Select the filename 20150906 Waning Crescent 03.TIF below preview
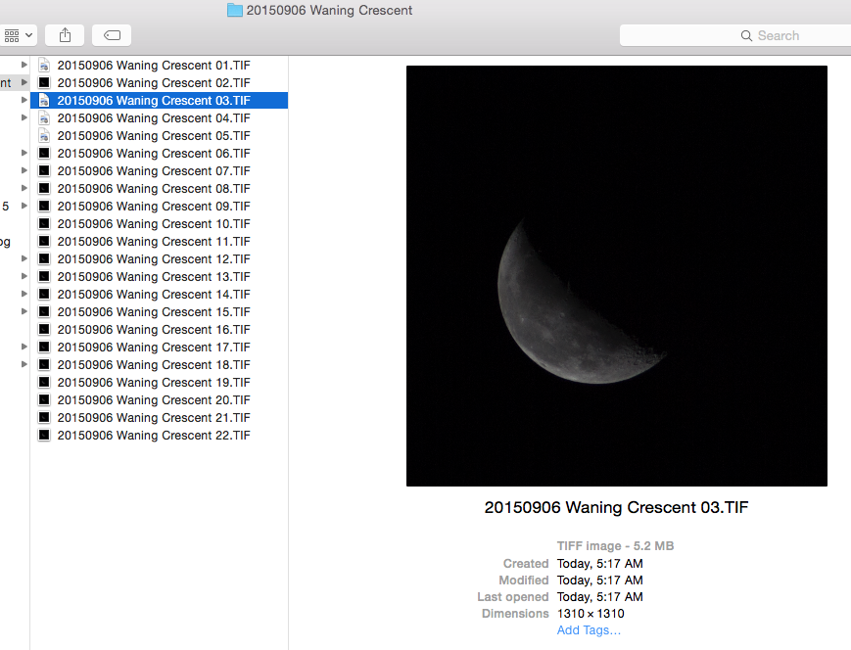Screen dimensions: 851x650 (616, 507)
